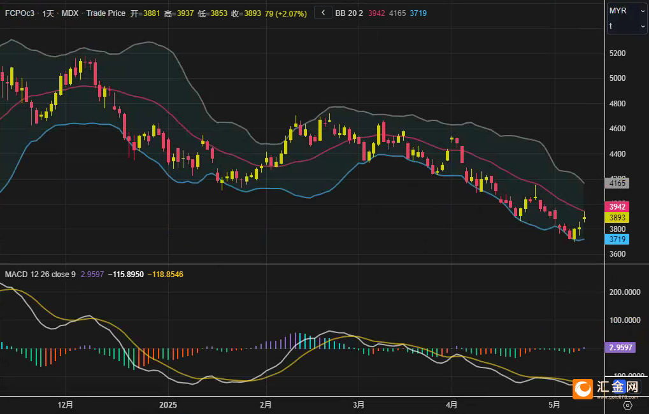
Task: Click the 低=3853 low value
Action: [212, 13]
